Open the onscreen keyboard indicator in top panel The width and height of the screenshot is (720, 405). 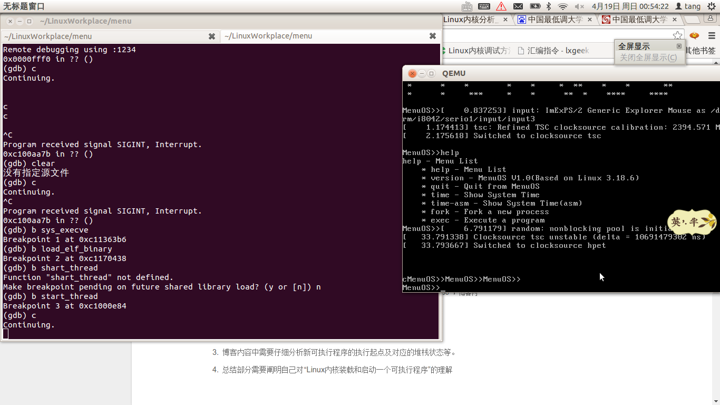pyautogui.click(x=466, y=6)
